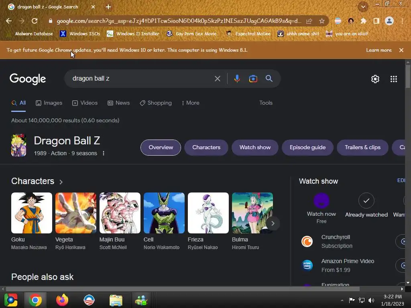Viewport: 411px width, 308px height.
Task: Click inside the dragon ball z search field
Action: 142,79
